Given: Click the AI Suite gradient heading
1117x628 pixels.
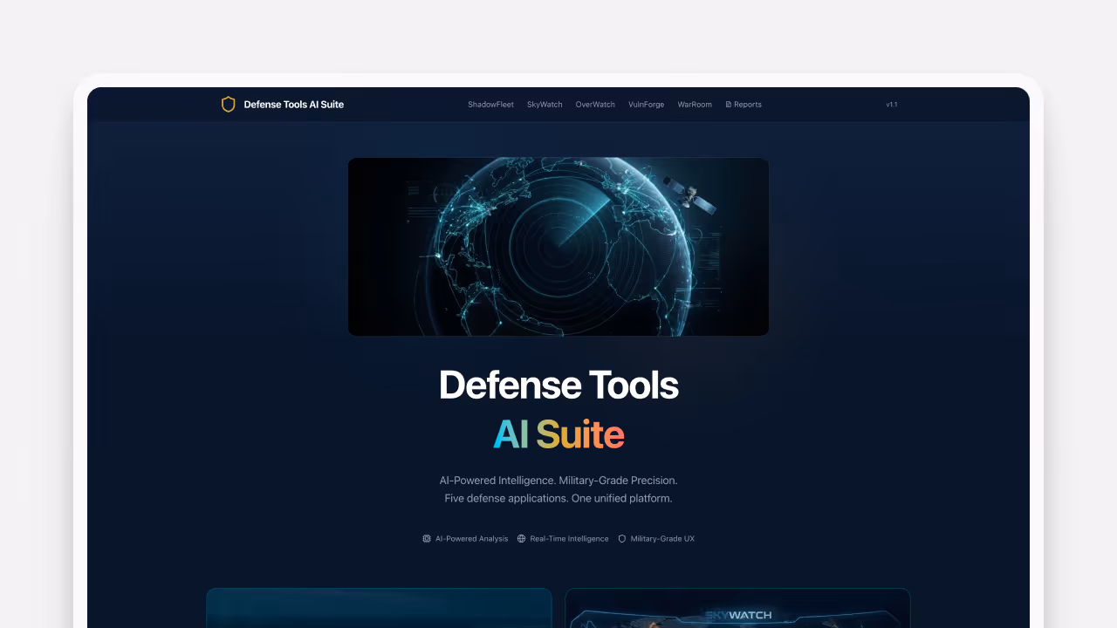Looking at the screenshot, I should (558, 433).
